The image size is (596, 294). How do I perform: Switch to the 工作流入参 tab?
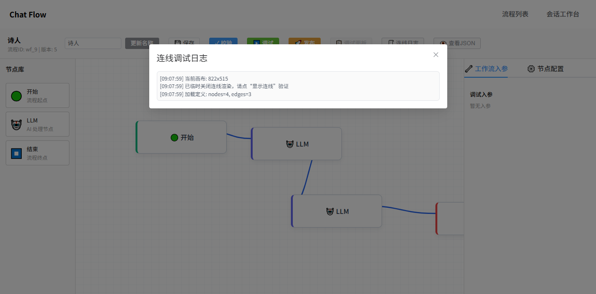click(x=486, y=68)
